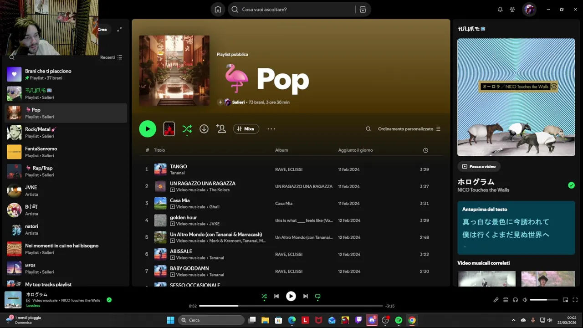Screen dimensions: 583x328
Task: Open the natori artist in library
Action: [66, 230]
